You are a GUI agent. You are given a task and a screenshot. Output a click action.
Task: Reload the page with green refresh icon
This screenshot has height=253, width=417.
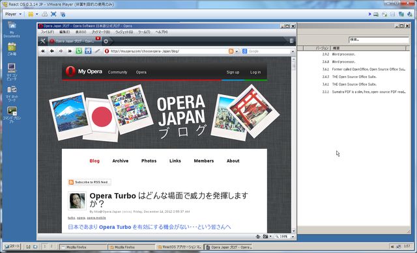pos(79,51)
